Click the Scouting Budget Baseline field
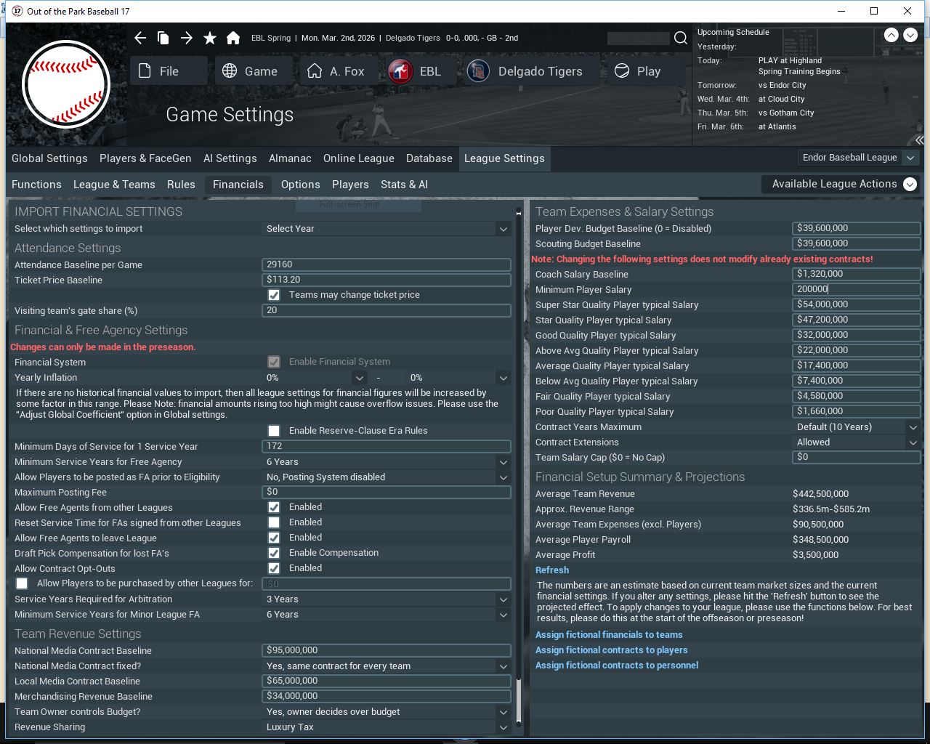 coord(857,243)
